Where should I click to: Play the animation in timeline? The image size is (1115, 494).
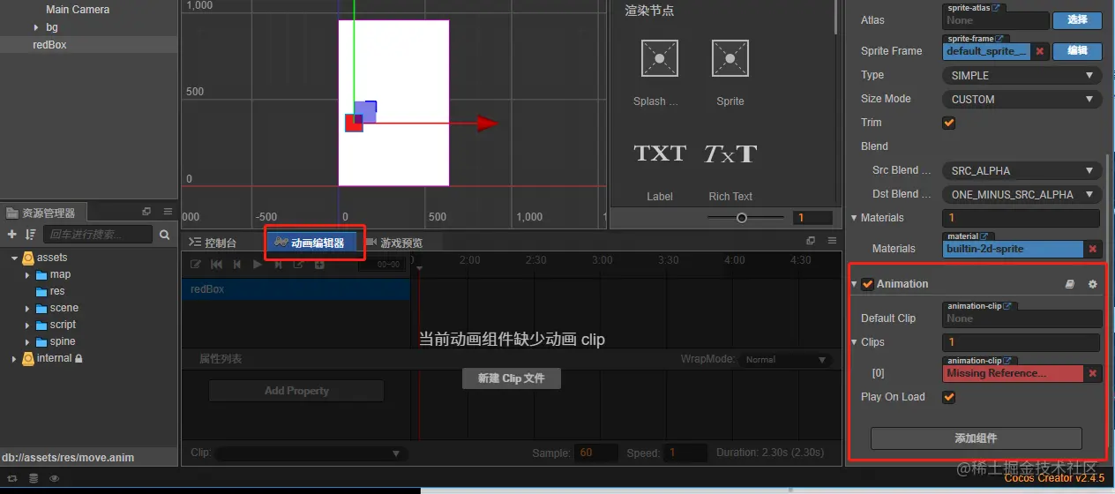click(258, 264)
